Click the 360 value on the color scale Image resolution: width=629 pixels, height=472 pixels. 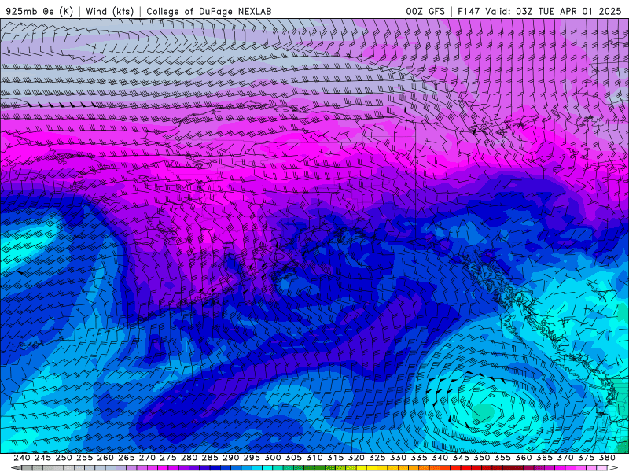pos(524,458)
